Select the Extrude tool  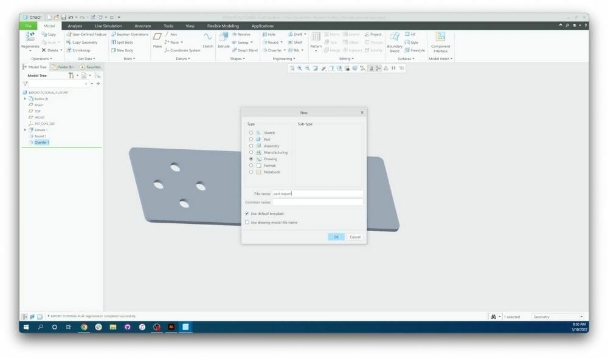tap(224, 42)
